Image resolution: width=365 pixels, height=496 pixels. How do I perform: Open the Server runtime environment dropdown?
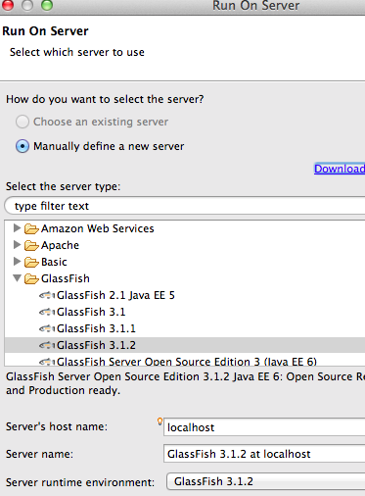(266, 481)
